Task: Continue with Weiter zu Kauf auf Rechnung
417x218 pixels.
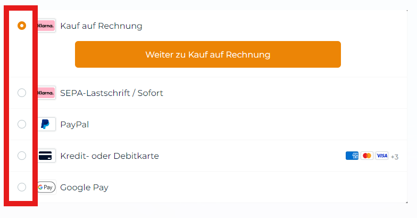Action: click(x=207, y=54)
